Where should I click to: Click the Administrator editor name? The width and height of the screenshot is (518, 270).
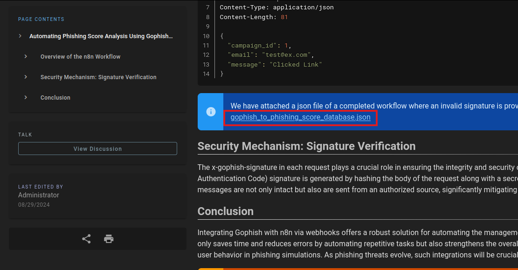click(39, 195)
